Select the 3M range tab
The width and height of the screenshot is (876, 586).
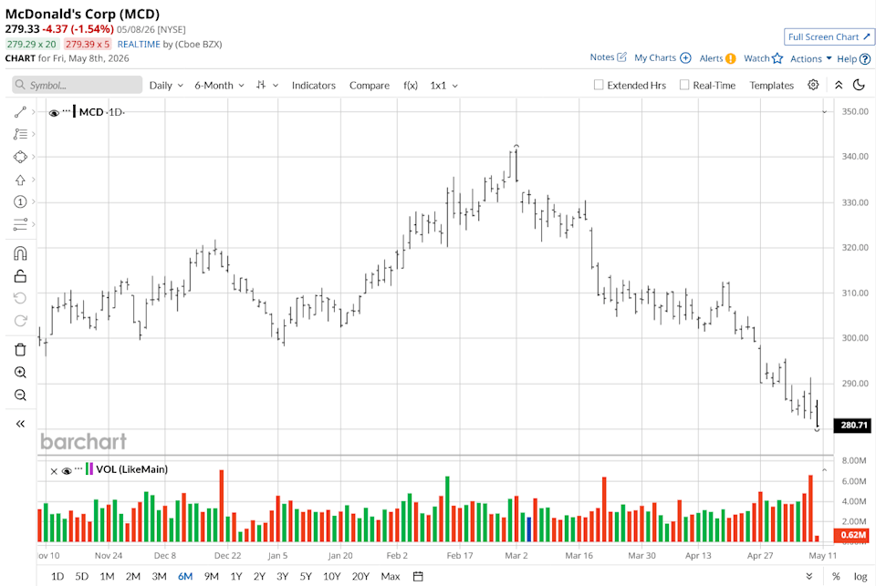tap(159, 576)
